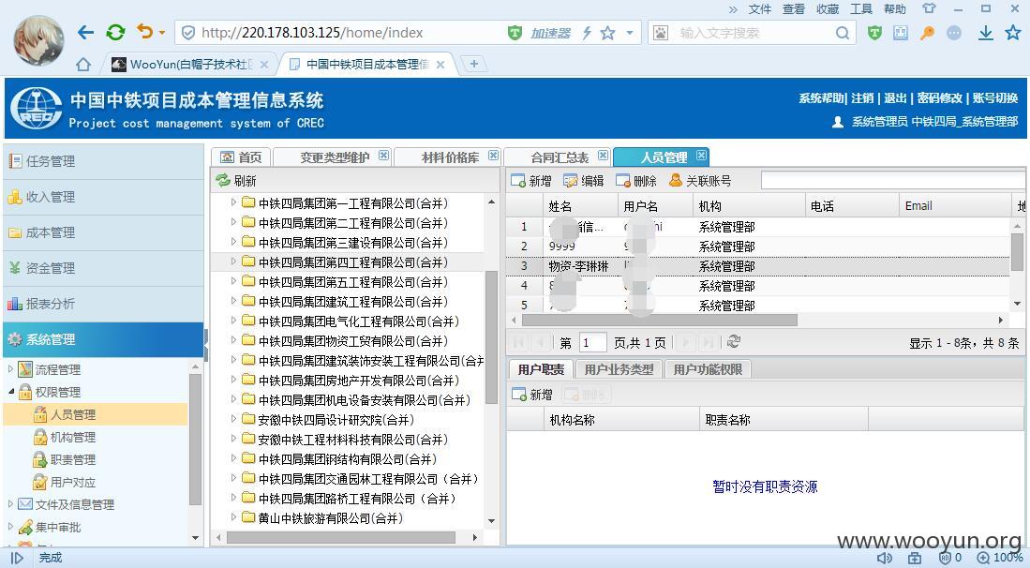
Task: Click 编辑 in staff toolbar
Action: [x=583, y=181]
